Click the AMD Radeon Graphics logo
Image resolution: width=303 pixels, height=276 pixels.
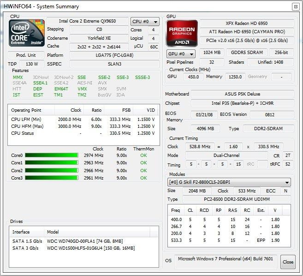tap(182, 33)
